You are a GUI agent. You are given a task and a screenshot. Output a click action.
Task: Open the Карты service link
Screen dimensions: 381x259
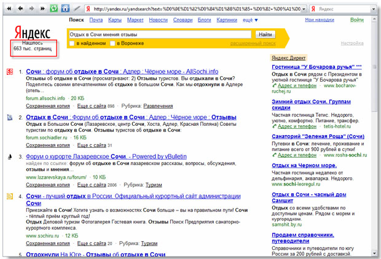pos(115,20)
